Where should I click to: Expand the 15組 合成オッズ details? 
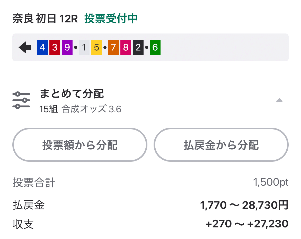[x=81, y=109]
